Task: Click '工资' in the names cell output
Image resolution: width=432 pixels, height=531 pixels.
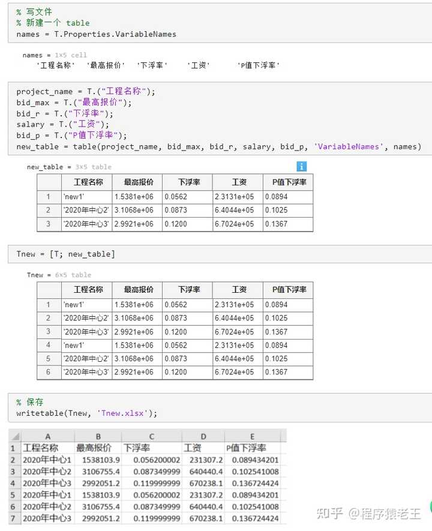Action: [199, 65]
